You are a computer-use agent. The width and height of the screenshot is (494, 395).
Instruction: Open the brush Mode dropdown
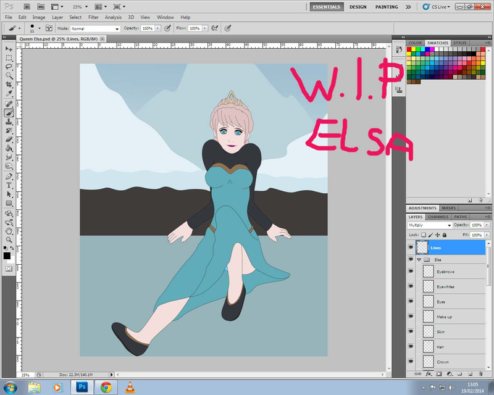[95, 28]
